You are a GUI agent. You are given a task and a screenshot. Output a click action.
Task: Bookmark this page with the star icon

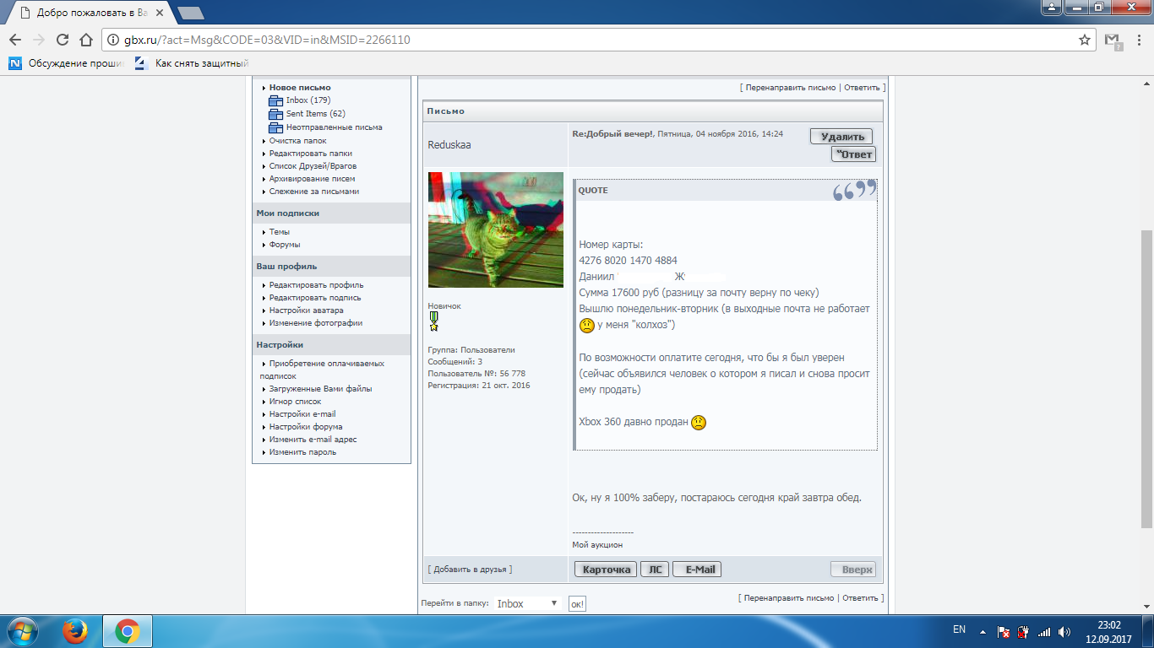pyautogui.click(x=1085, y=40)
